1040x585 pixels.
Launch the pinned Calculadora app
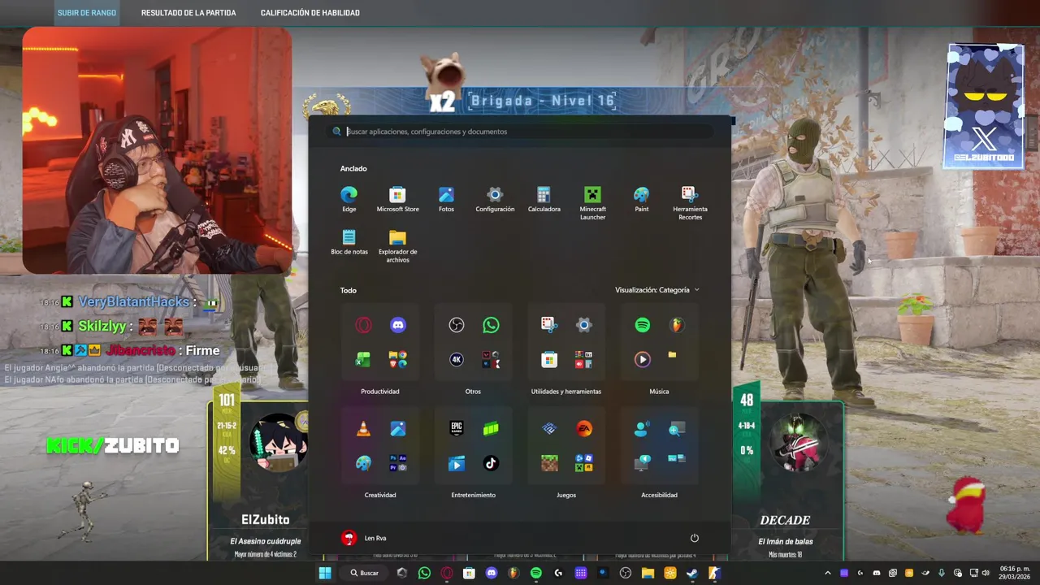(544, 199)
